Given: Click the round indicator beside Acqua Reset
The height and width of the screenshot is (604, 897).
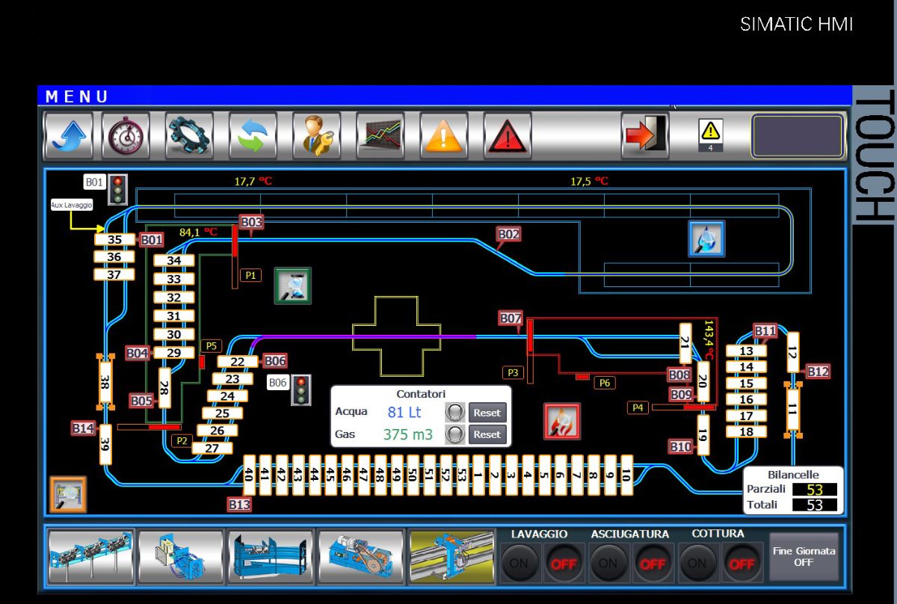Looking at the screenshot, I should tap(455, 413).
